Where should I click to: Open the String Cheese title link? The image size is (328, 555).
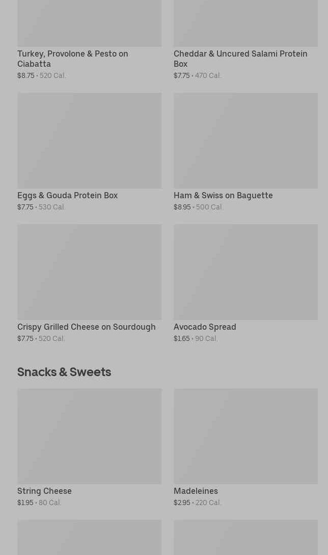[44, 491]
